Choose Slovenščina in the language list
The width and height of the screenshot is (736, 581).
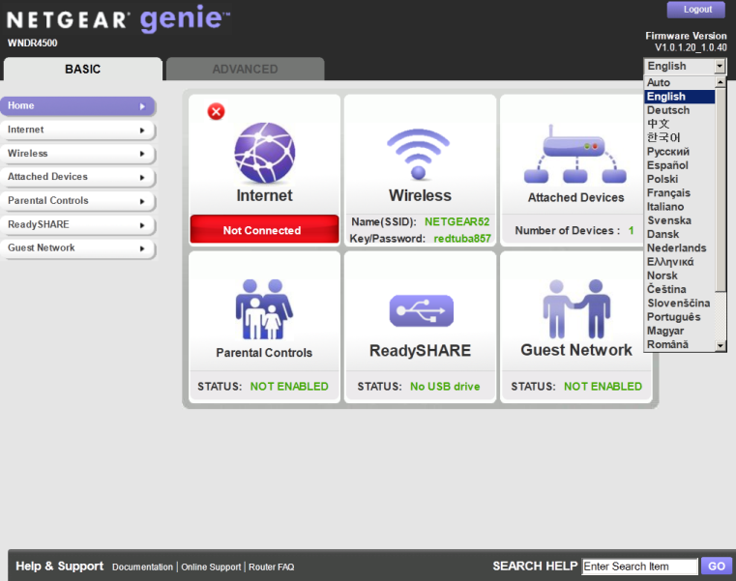(680, 304)
